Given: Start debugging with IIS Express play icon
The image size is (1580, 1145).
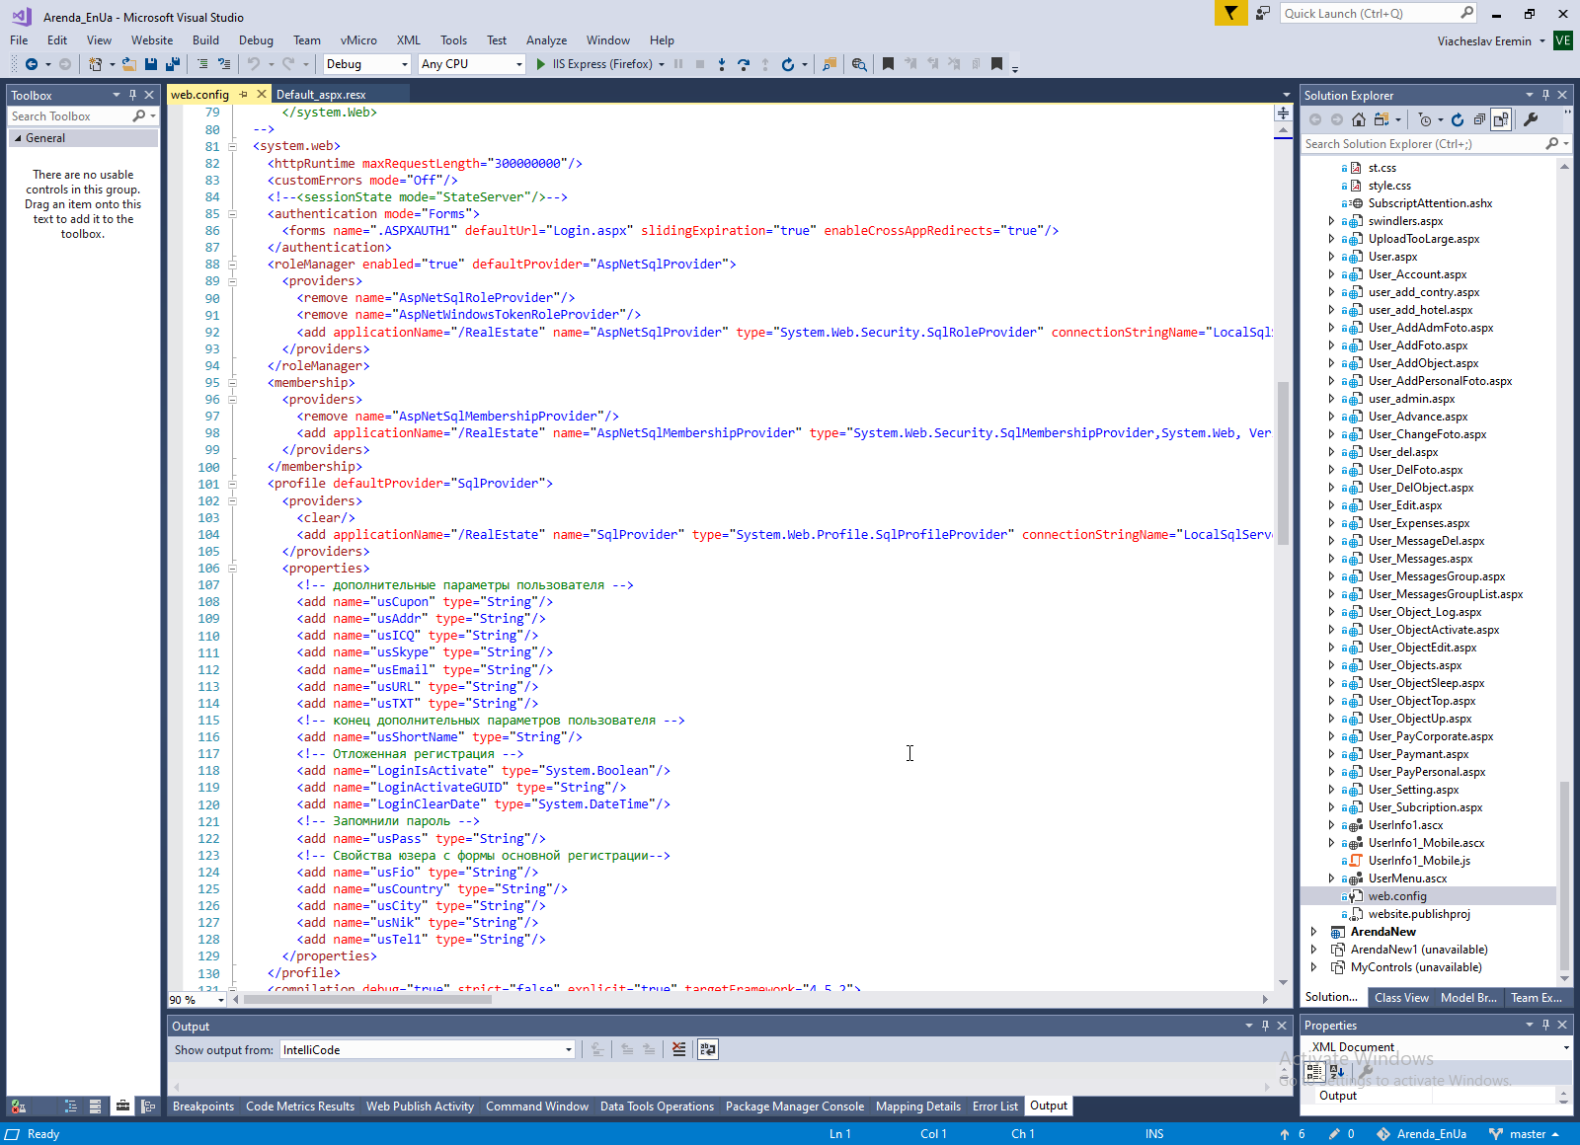Looking at the screenshot, I should point(541,64).
